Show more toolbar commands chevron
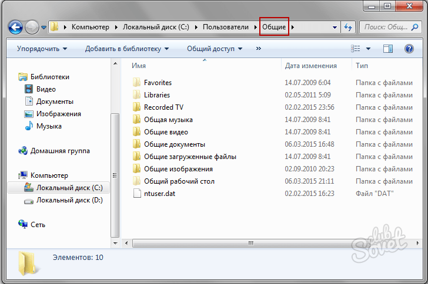The image size is (428, 284). pos(259,49)
